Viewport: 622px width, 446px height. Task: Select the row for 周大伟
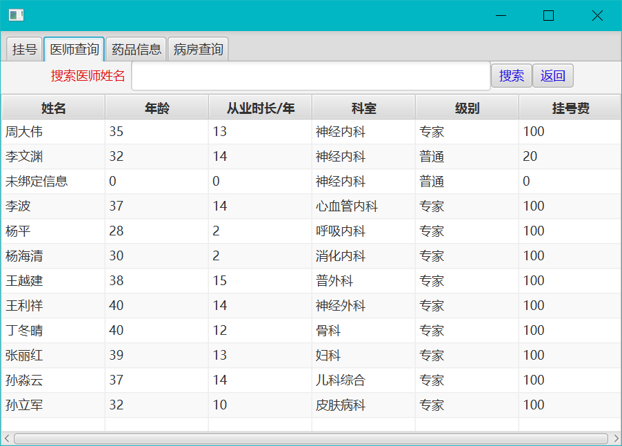click(311, 131)
